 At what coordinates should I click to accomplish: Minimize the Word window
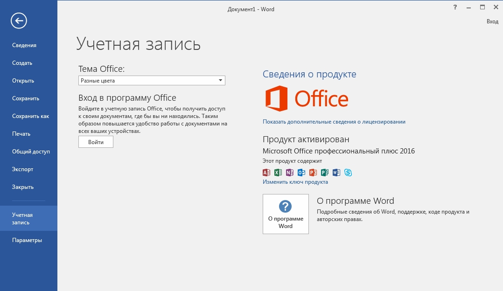pos(468,7)
